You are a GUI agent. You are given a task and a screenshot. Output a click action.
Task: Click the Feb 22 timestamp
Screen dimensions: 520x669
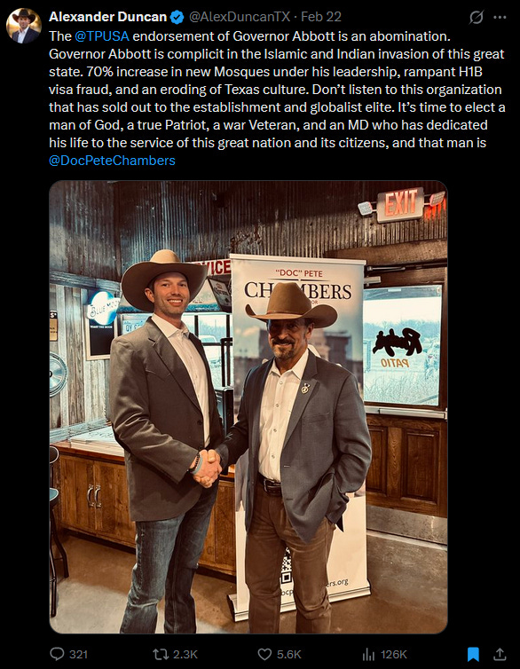(x=321, y=17)
